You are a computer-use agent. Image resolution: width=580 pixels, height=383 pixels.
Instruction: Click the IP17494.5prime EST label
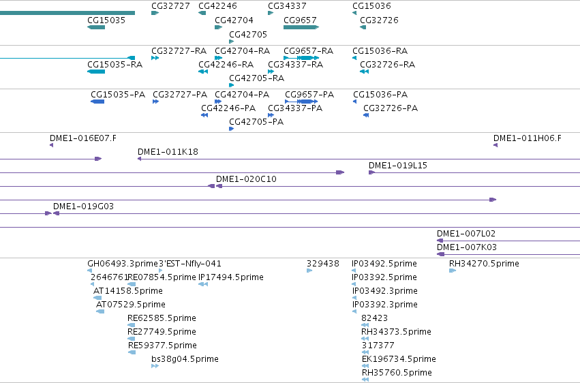231,277
